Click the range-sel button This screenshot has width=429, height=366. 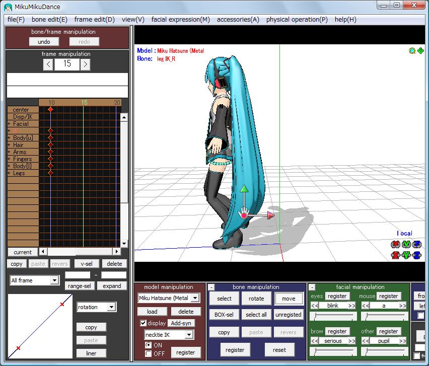click(80, 286)
